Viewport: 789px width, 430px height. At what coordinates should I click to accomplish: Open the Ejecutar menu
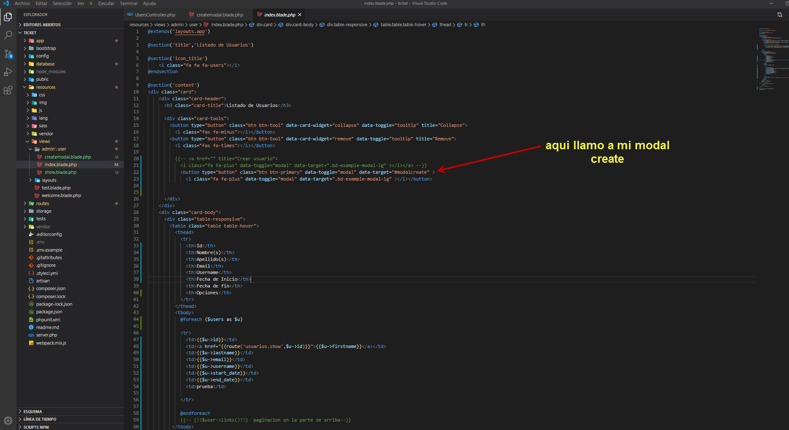(x=106, y=3)
